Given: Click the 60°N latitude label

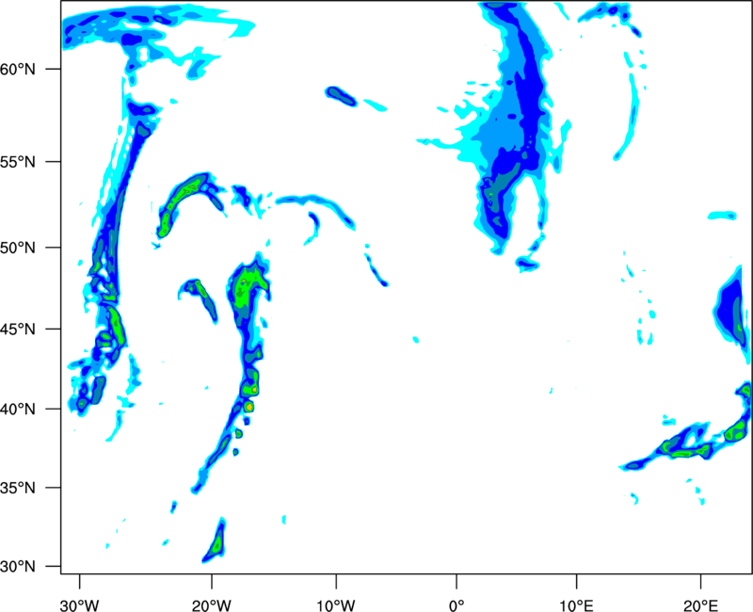Looking at the screenshot, I should click(x=18, y=70).
